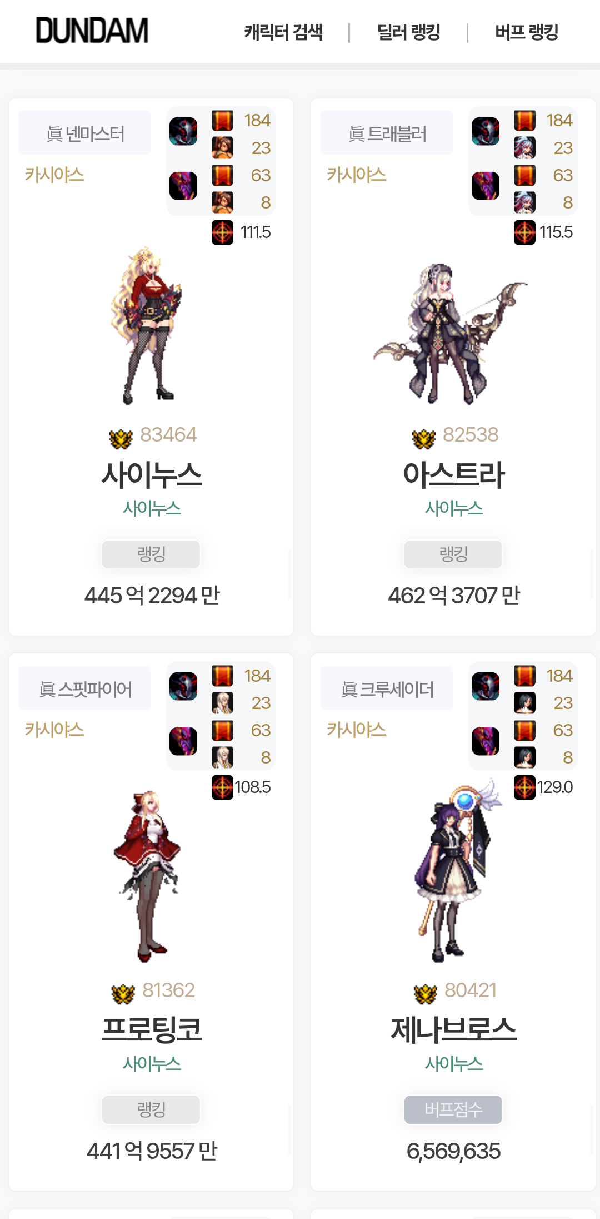Click the 버프점수 button on 제나브로스 card

pos(453,1109)
